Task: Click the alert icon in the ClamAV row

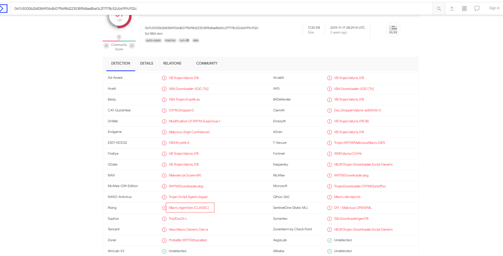Action: click(x=330, y=110)
